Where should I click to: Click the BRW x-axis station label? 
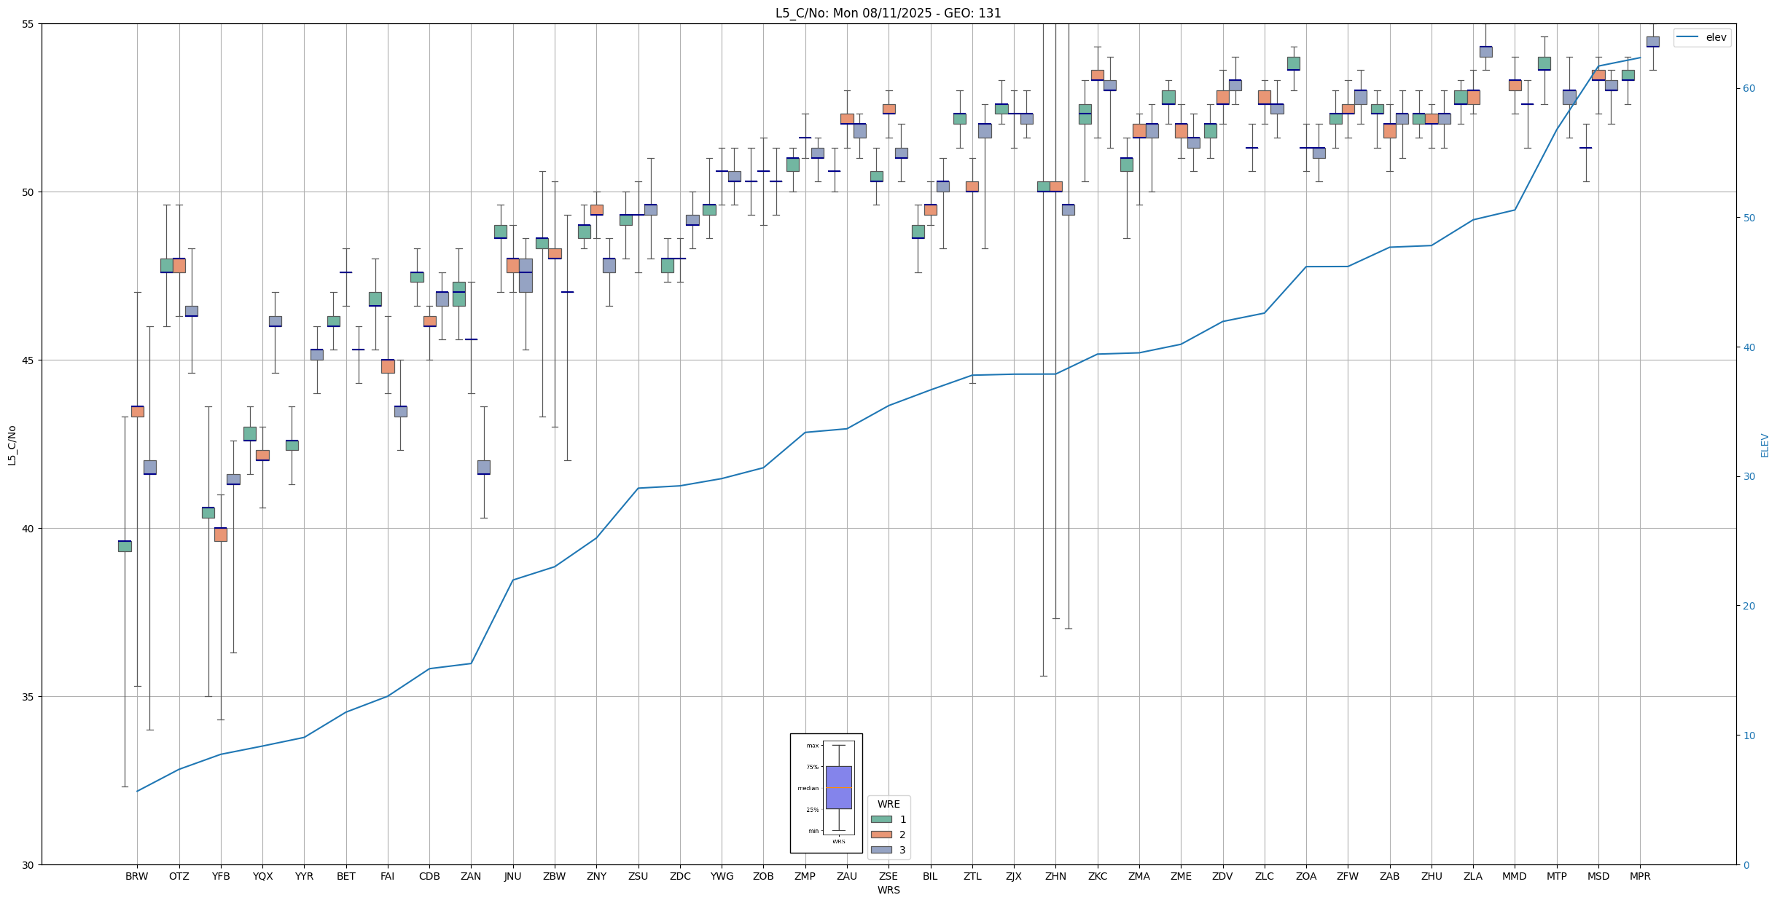(x=136, y=876)
